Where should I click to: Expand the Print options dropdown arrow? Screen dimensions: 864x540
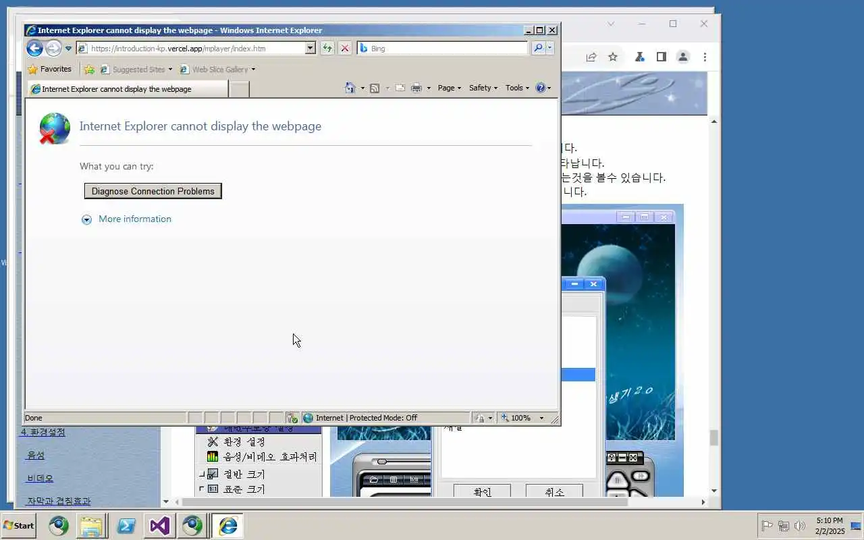[429, 88]
